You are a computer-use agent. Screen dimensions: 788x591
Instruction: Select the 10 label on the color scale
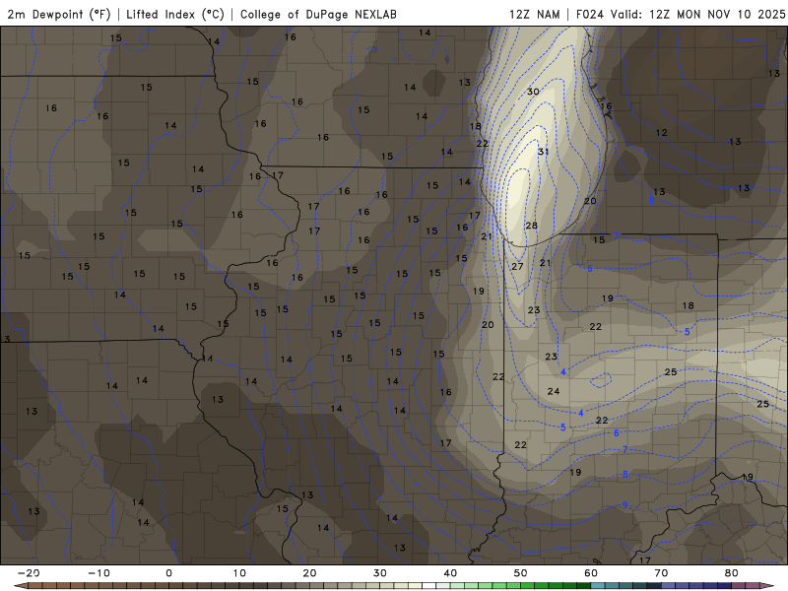pos(239,573)
